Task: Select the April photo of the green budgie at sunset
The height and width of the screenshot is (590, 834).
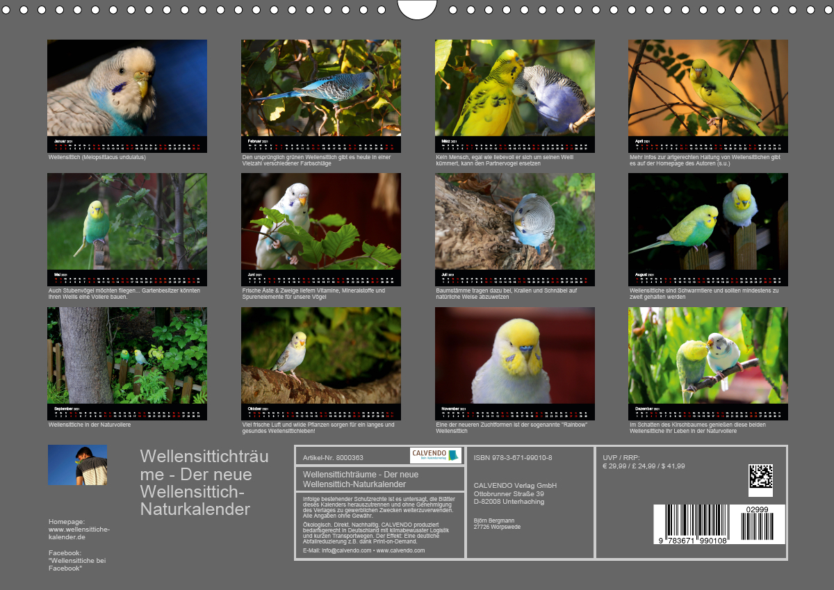Action: 708,88
